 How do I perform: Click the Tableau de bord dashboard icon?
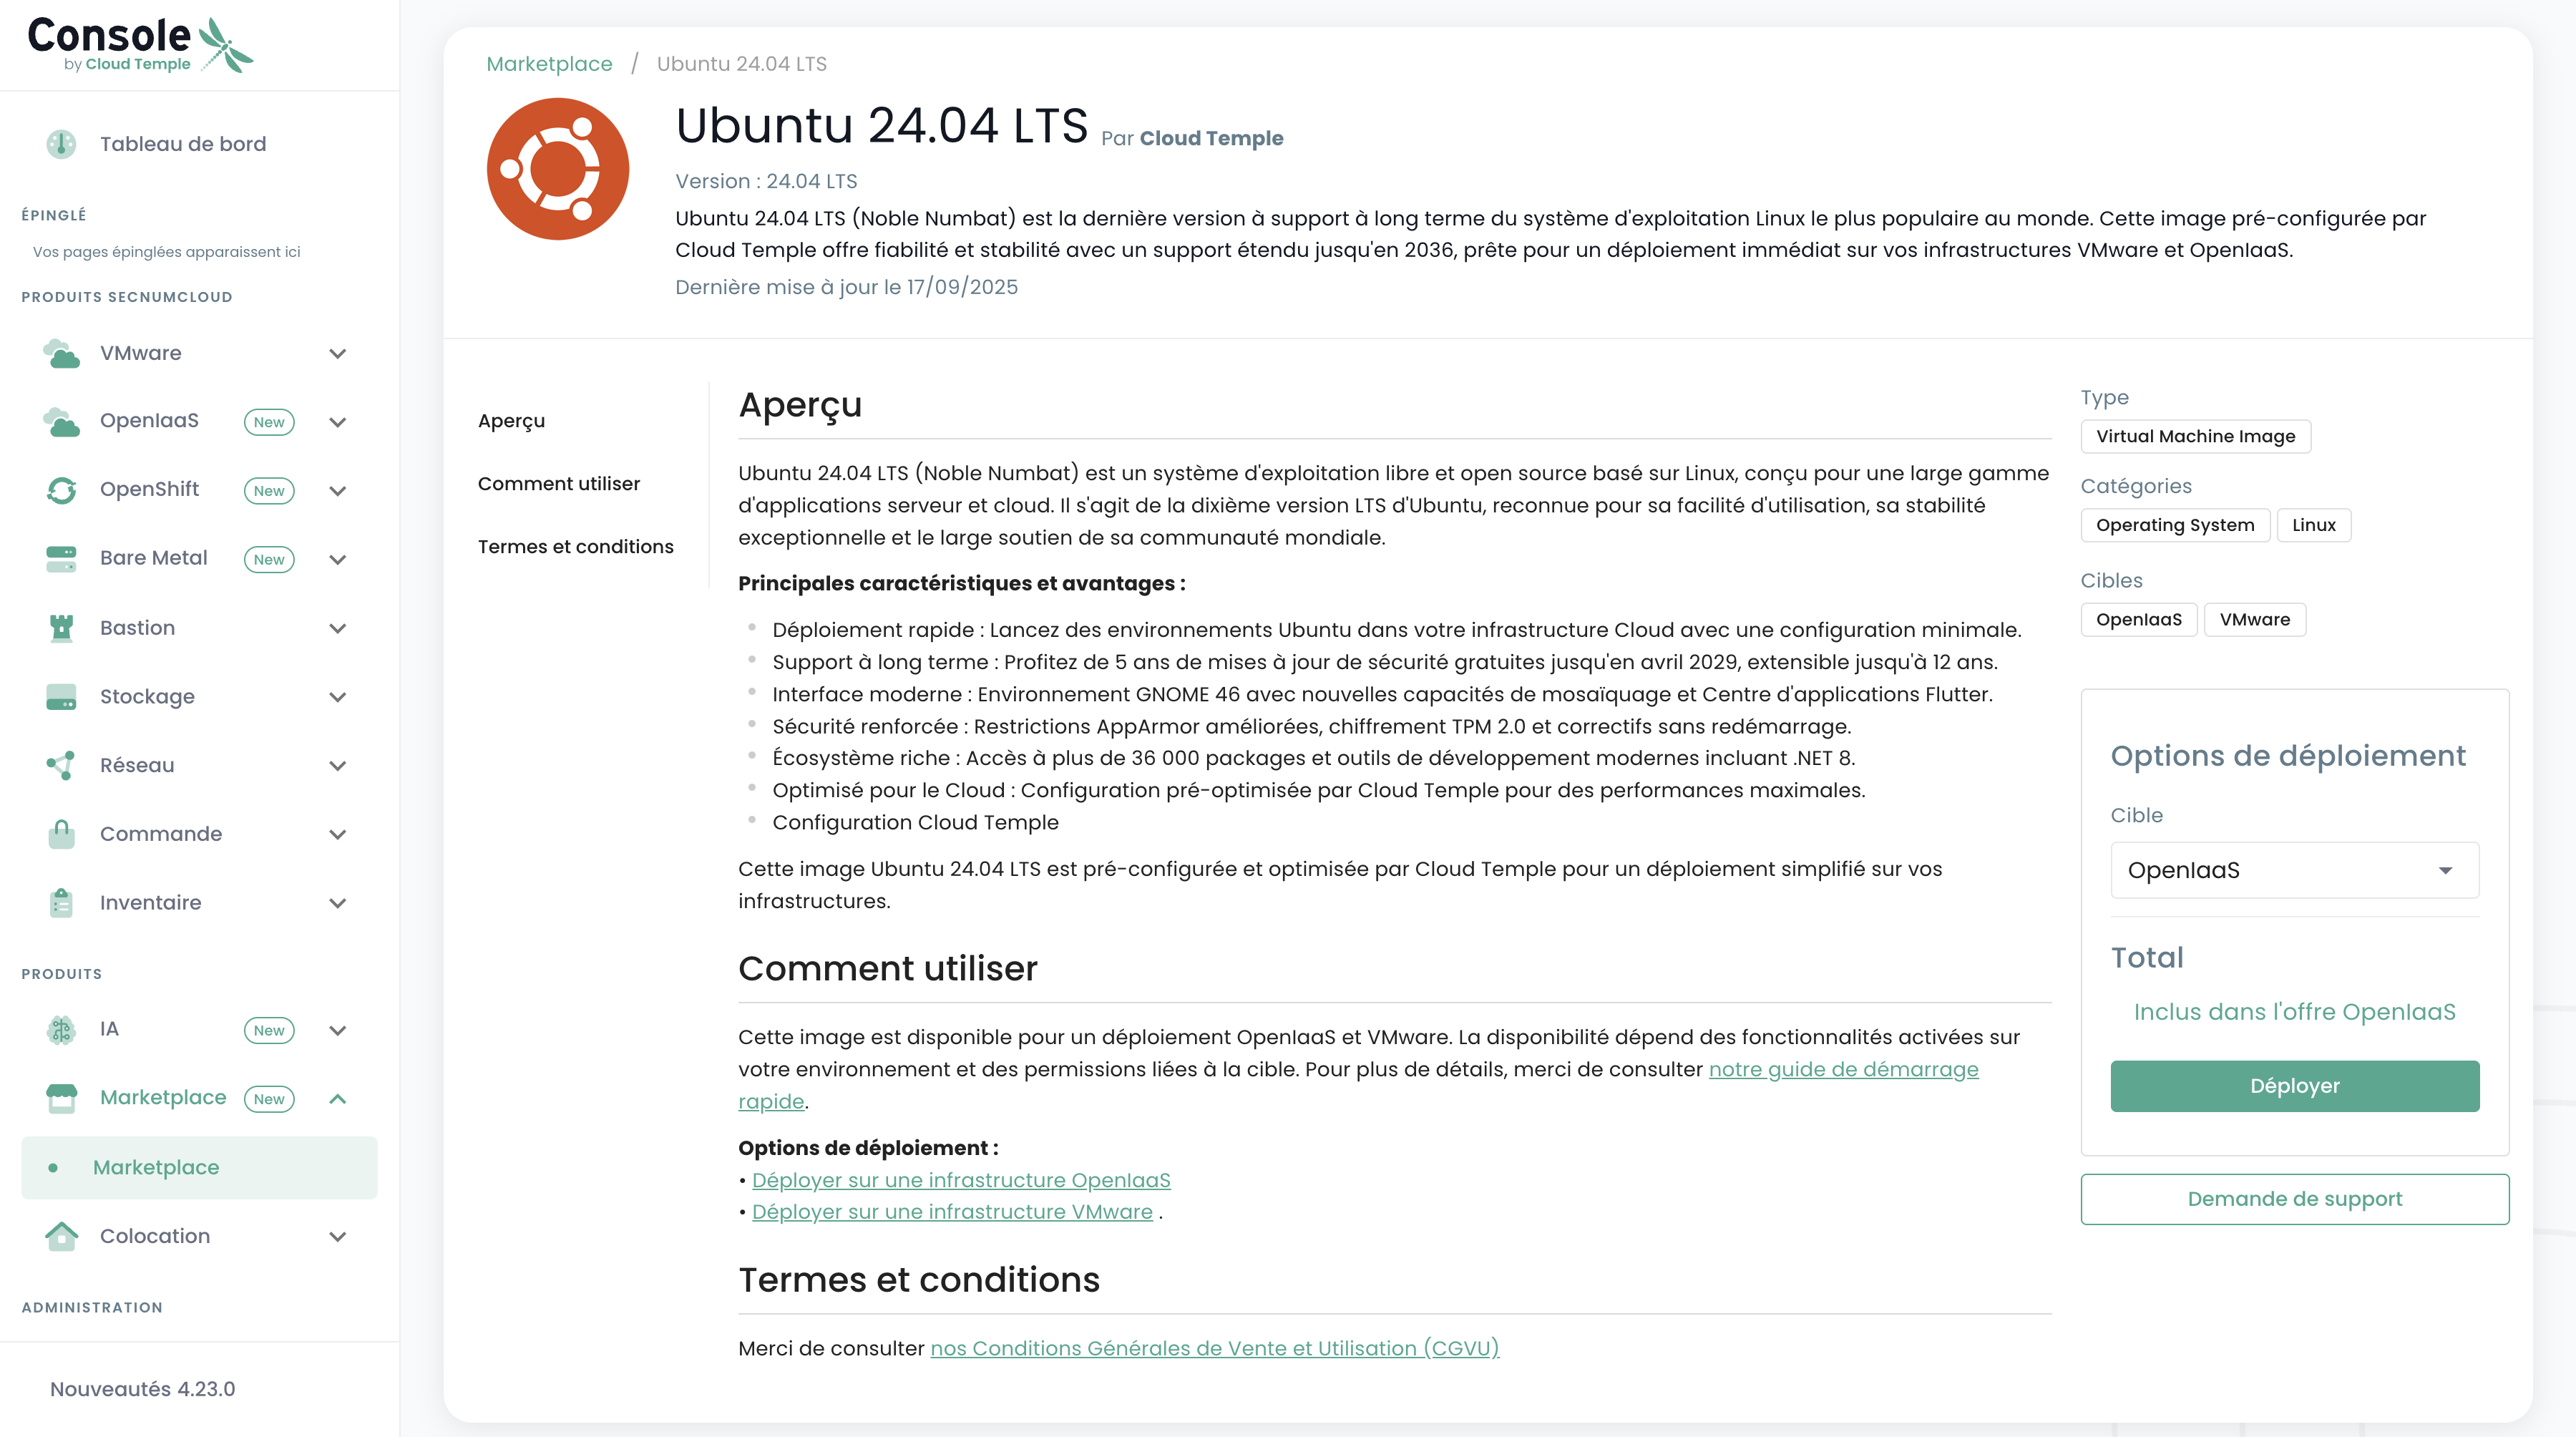(x=61, y=144)
